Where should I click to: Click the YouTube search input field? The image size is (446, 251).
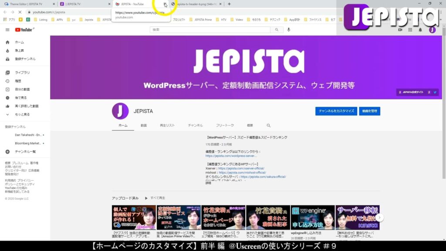[x=210, y=30]
